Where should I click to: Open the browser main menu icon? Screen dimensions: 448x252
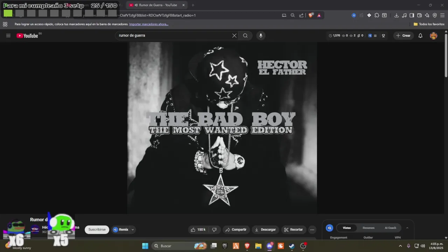pyautogui.click(x=442, y=15)
